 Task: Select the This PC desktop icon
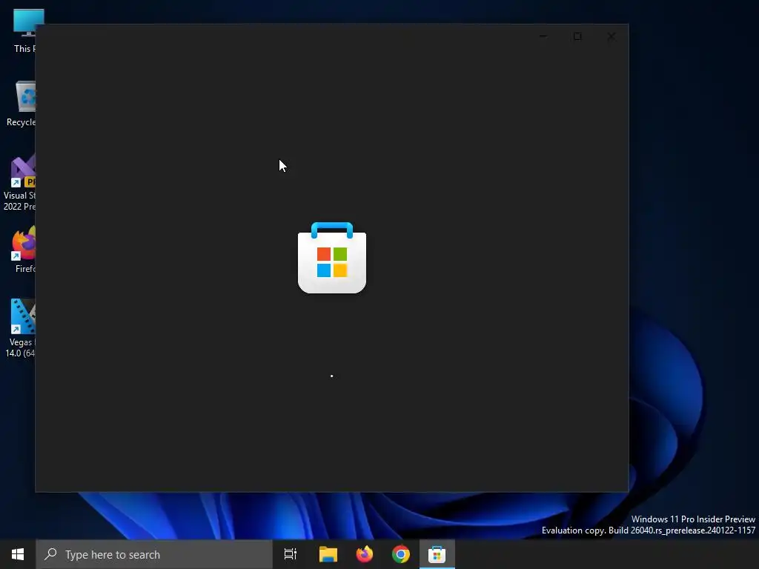(x=23, y=31)
